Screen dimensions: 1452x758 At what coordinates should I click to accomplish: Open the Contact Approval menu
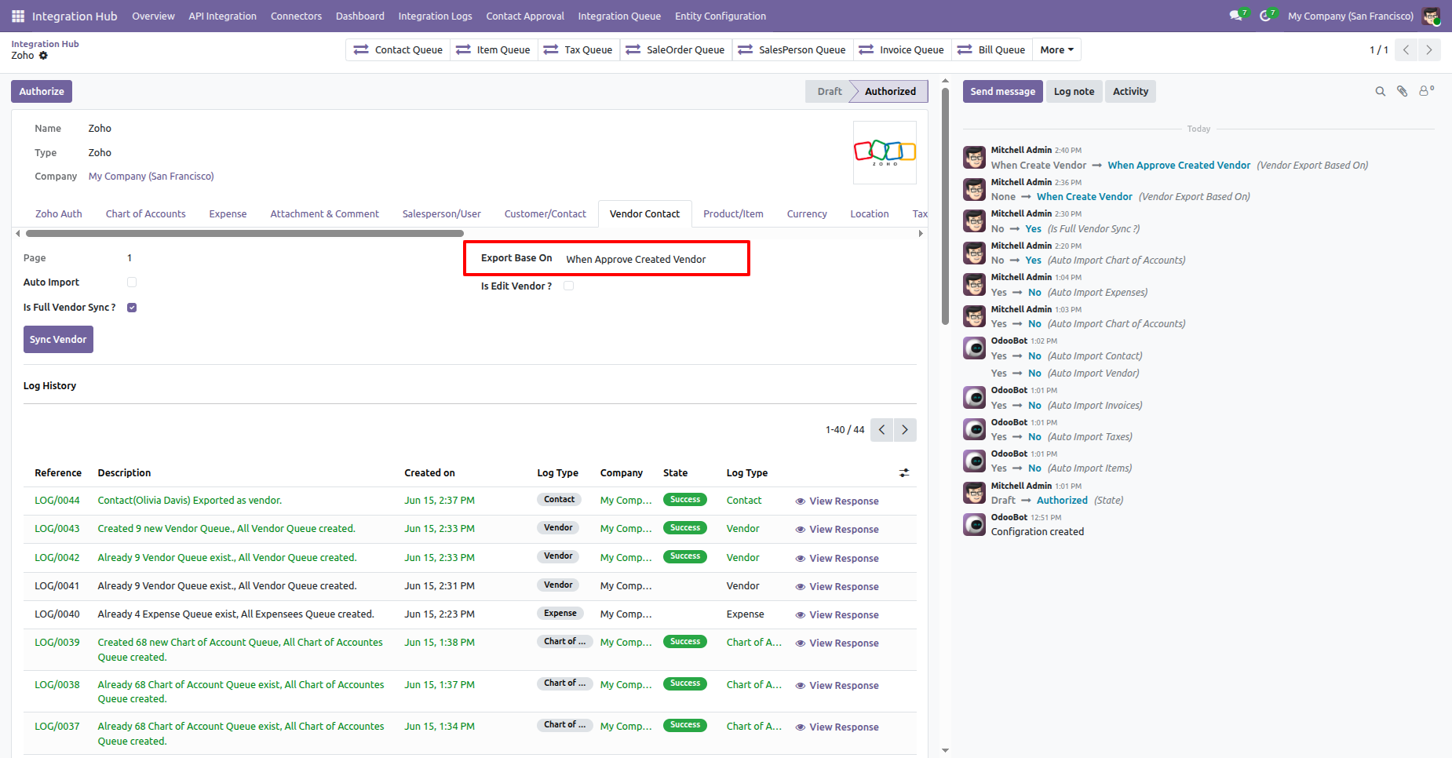(x=525, y=16)
